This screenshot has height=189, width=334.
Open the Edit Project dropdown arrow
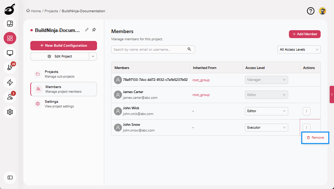point(93,56)
